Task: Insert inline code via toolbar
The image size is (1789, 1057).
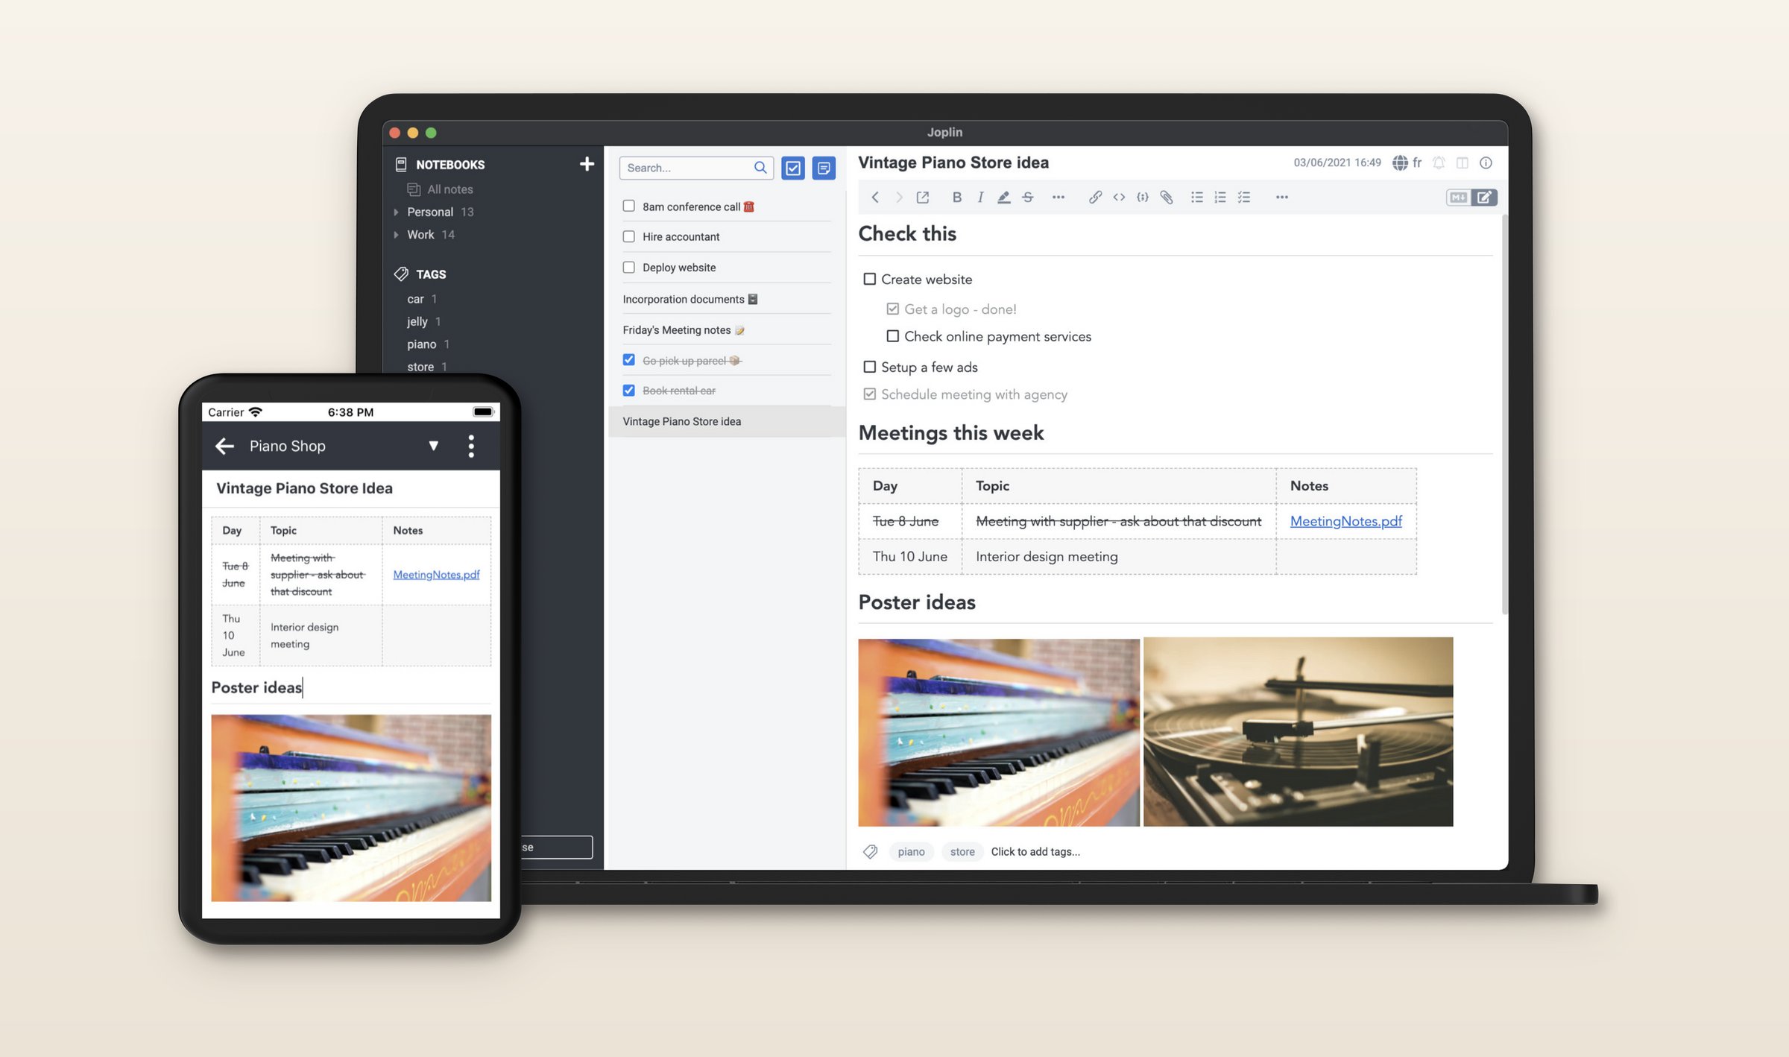Action: (1119, 198)
